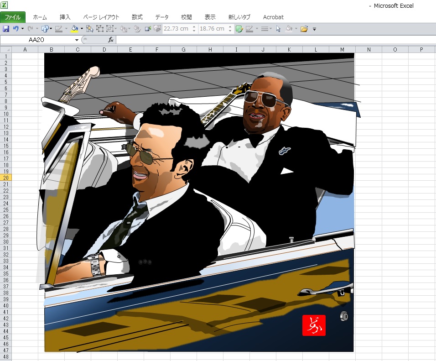The width and height of the screenshot is (436, 361).
Task: Decrease the 18.76 cm width stepper
Action: click(230, 31)
